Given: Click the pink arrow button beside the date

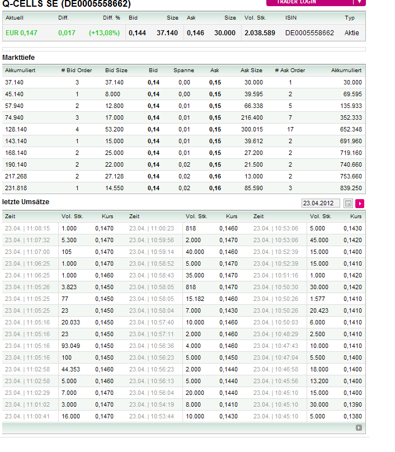Looking at the screenshot, I should (x=360, y=203).
